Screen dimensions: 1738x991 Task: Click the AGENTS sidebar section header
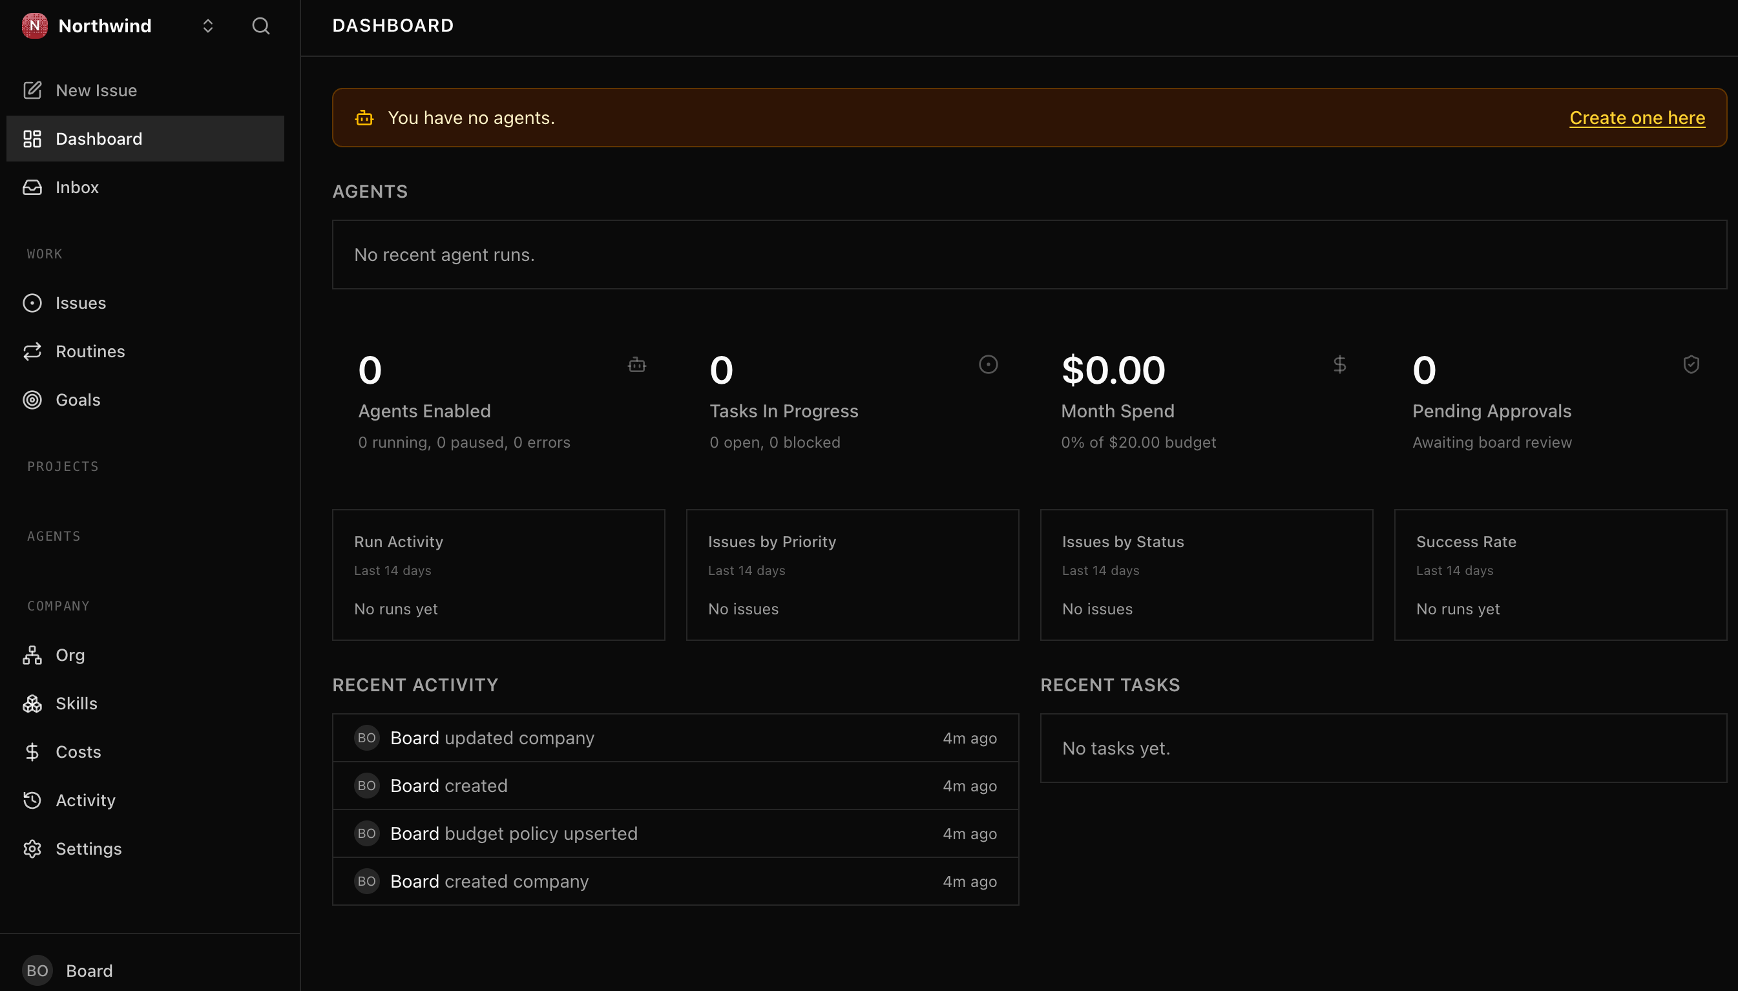pos(54,536)
